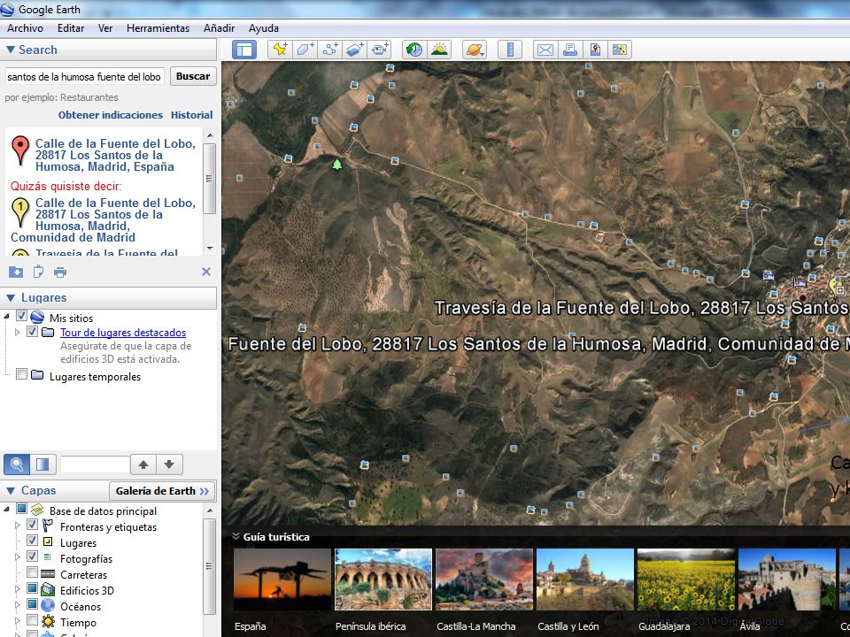Viewport: 850px width, 637px height.
Task: Open Galería de Earth button
Action: tap(162, 491)
